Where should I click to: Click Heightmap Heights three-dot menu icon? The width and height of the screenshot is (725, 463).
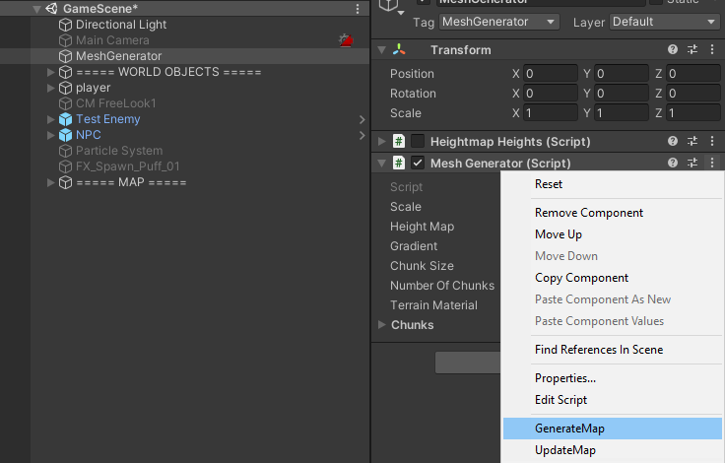(712, 141)
